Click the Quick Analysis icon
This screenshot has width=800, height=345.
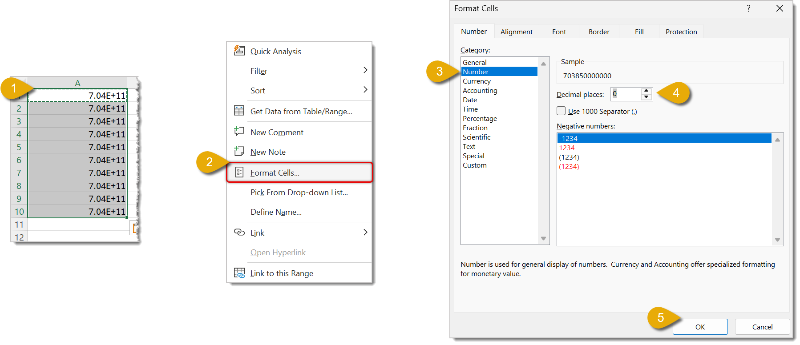(x=239, y=51)
